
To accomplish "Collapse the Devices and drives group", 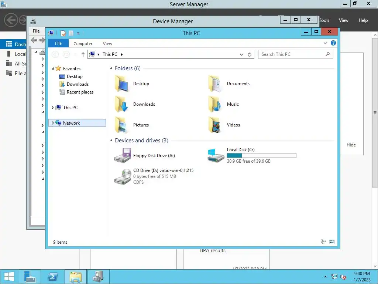I will 111,140.
